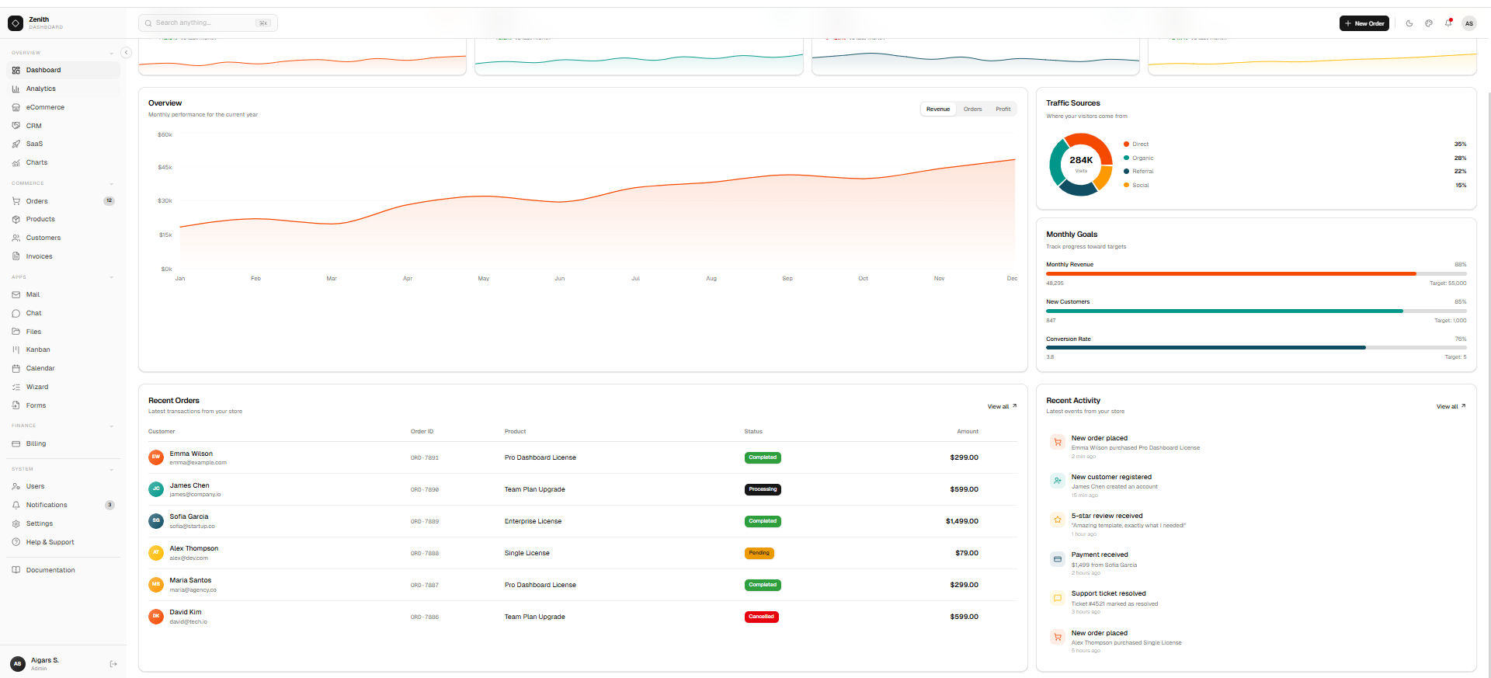
Task: Click View all in Recent Orders
Action: click(x=1002, y=406)
